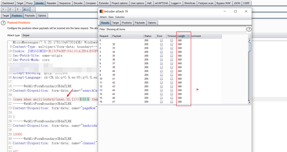Switch to the Repeater tab
The width and height of the screenshot is (287, 152).
[52, 3]
